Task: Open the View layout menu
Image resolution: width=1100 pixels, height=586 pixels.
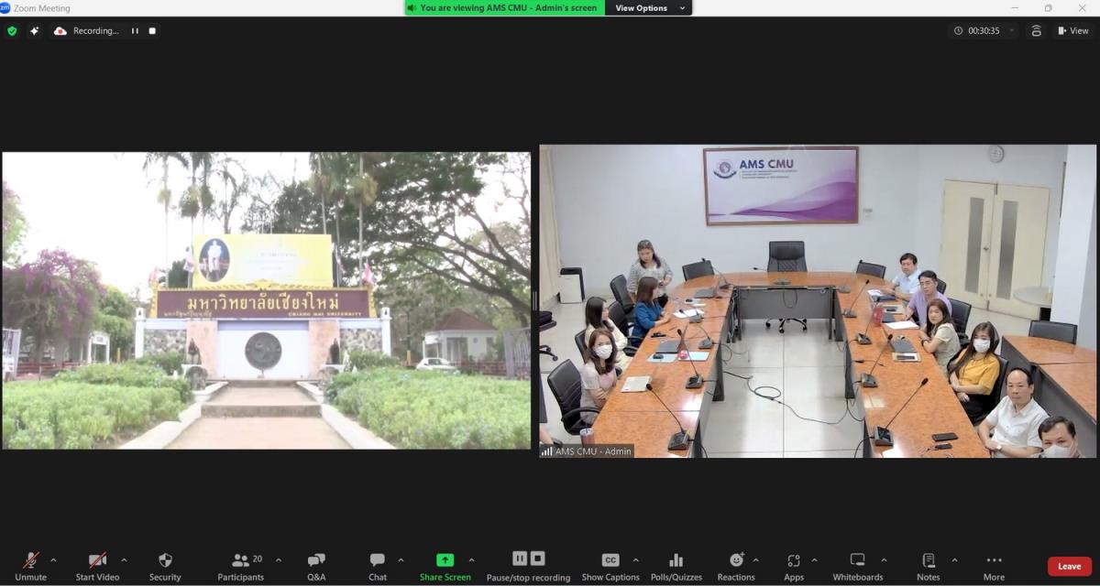Action: (x=1072, y=31)
